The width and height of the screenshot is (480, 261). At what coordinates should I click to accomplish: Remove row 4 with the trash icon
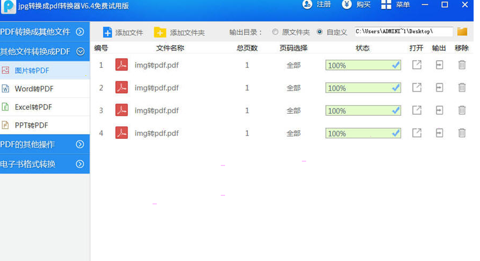pyautogui.click(x=462, y=133)
